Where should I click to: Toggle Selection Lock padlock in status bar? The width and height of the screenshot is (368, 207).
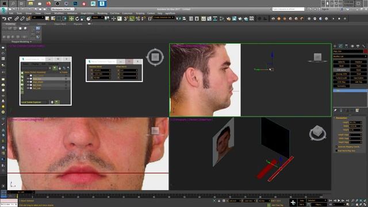coord(219,201)
